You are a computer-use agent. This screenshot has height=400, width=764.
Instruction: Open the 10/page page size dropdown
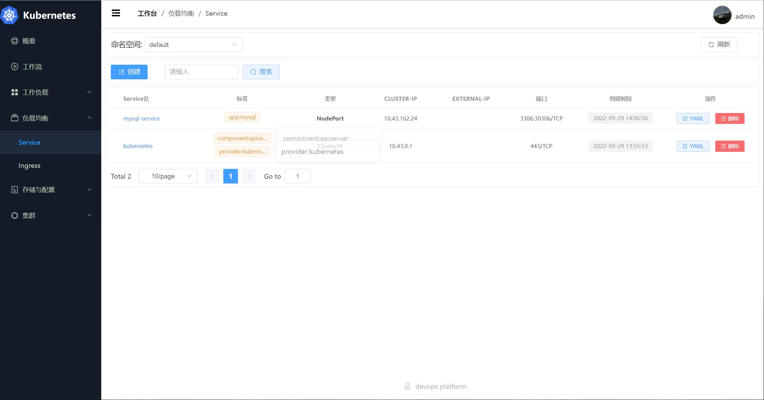point(168,176)
